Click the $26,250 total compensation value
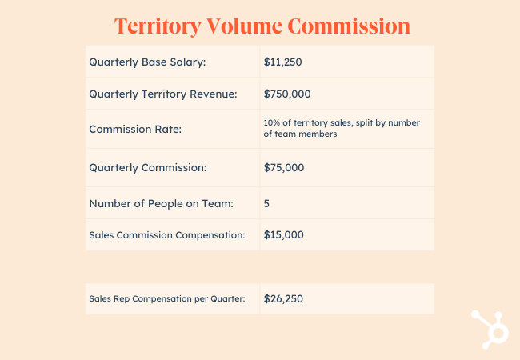The image size is (520, 360). point(283,299)
